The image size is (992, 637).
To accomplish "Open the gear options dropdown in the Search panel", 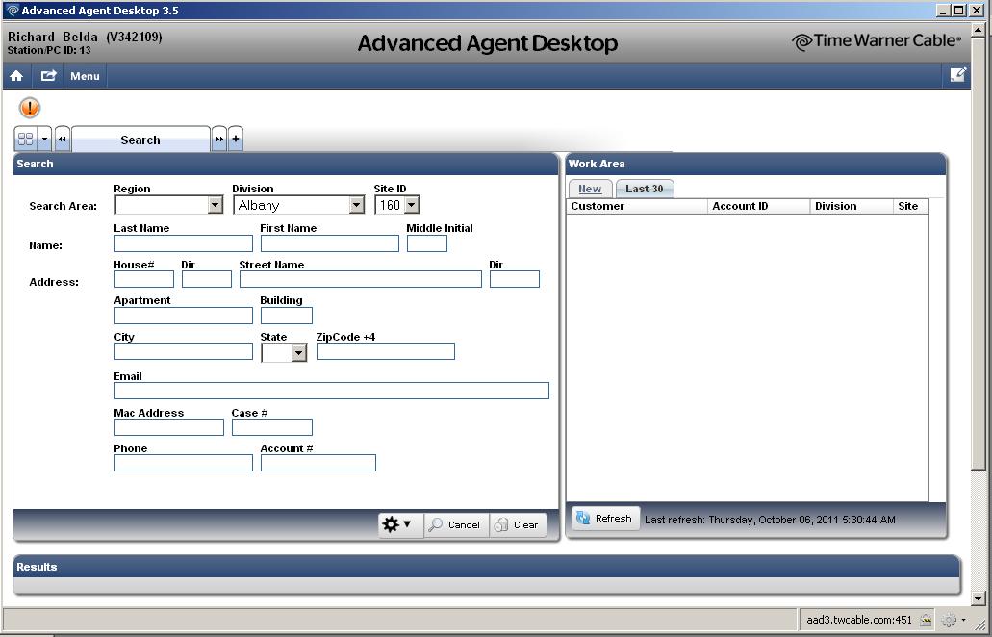I will 400,524.
